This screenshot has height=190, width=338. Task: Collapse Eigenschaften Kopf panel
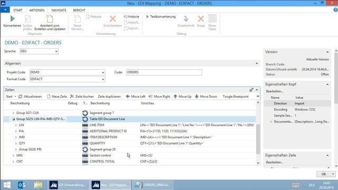[327, 84]
